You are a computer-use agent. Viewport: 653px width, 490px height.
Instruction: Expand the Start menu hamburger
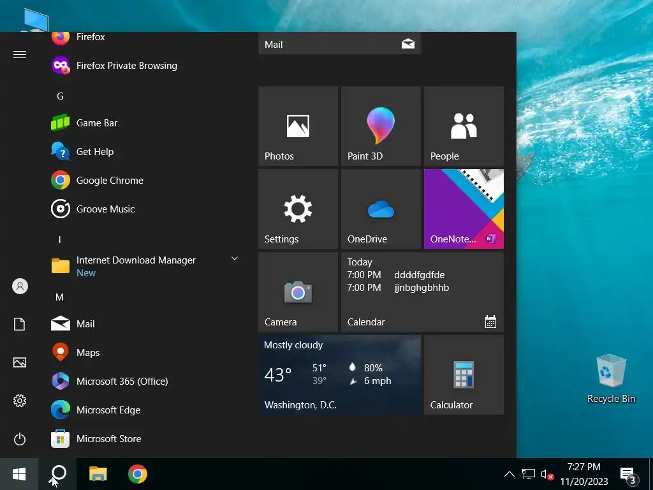(x=20, y=55)
